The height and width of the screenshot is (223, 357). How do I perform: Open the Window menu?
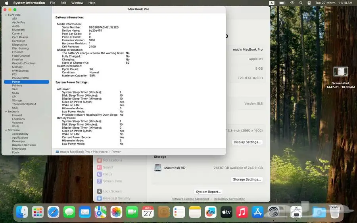coord(77,3)
